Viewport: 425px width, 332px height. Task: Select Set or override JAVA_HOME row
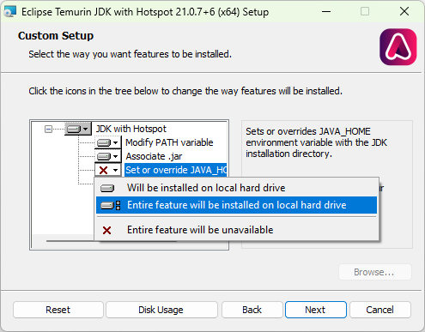tap(176, 170)
